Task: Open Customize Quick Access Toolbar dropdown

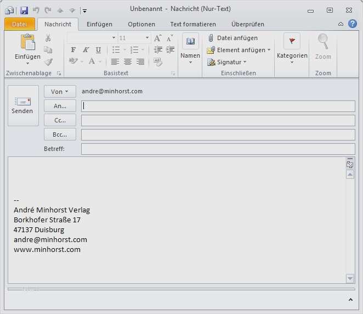Action: [85, 11]
